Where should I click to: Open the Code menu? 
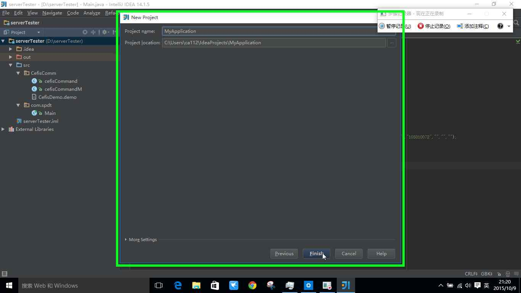point(73,13)
